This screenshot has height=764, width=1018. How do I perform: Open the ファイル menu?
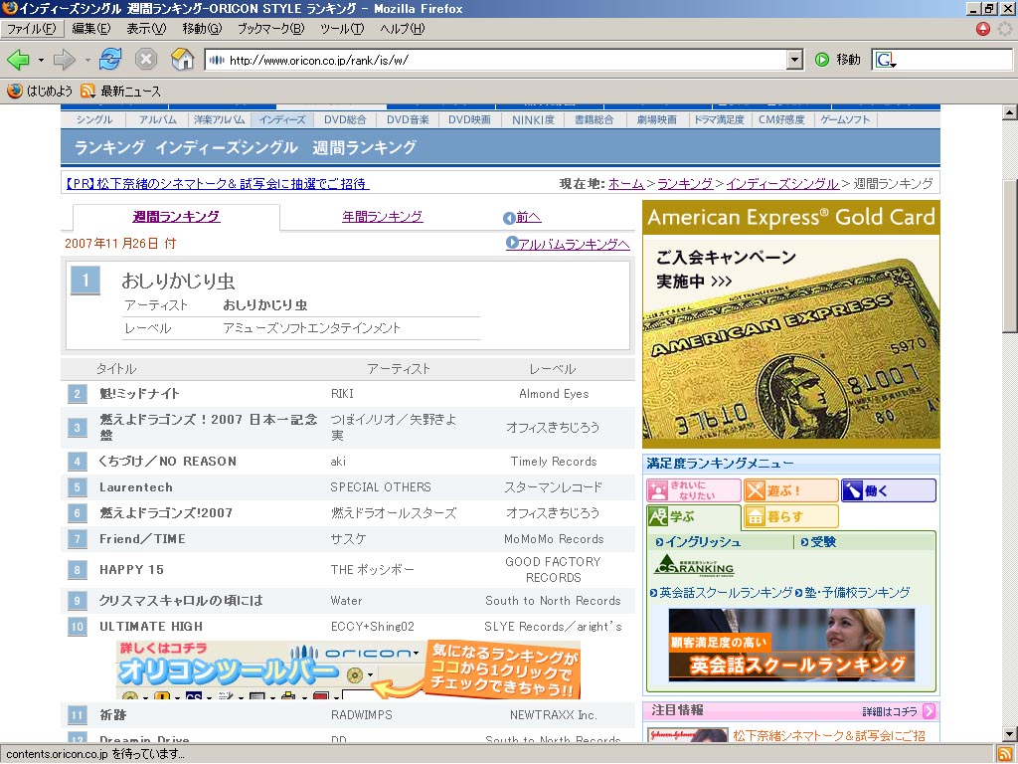pos(32,29)
